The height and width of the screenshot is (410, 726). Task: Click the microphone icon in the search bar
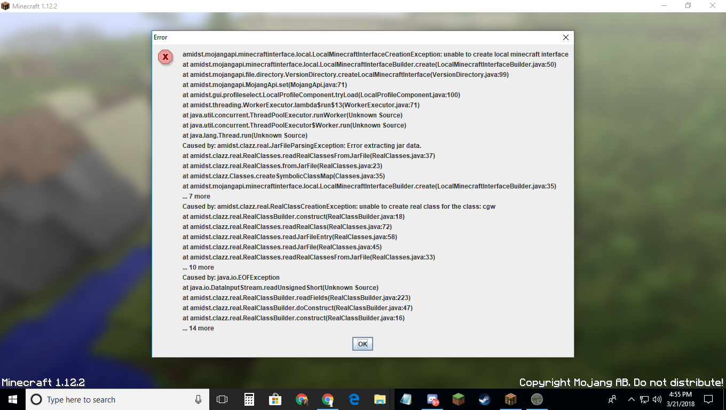198,399
